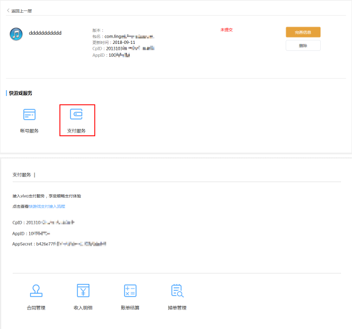This screenshot has width=352, height=329.
Task: Open the 合同管理 stamp icon
Action: [36, 291]
